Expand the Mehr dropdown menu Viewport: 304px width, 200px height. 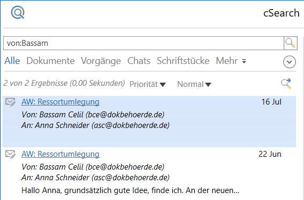click(x=231, y=61)
